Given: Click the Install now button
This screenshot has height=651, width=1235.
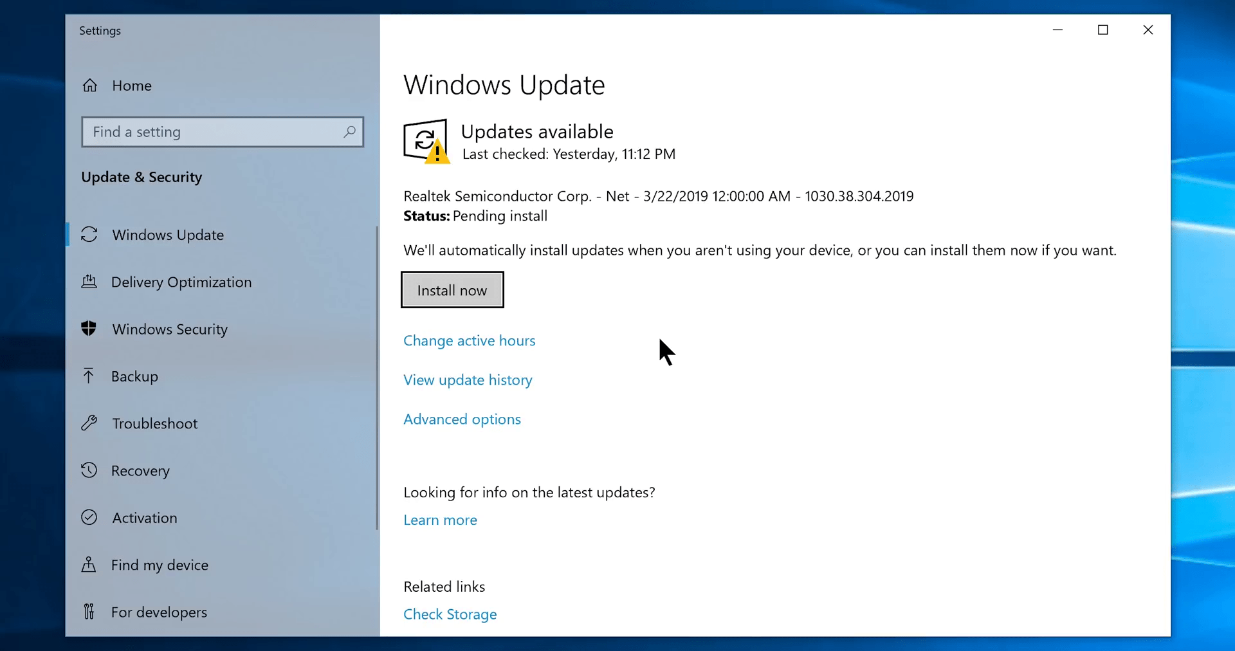Looking at the screenshot, I should click(x=452, y=290).
